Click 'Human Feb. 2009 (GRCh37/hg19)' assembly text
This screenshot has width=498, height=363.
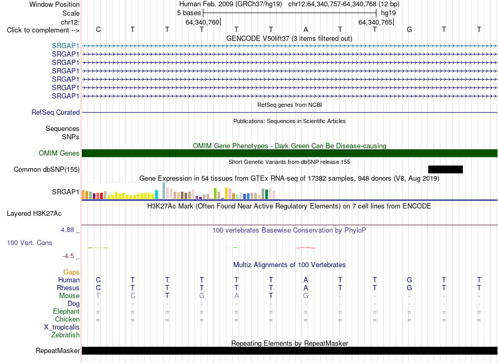click(231, 4)
